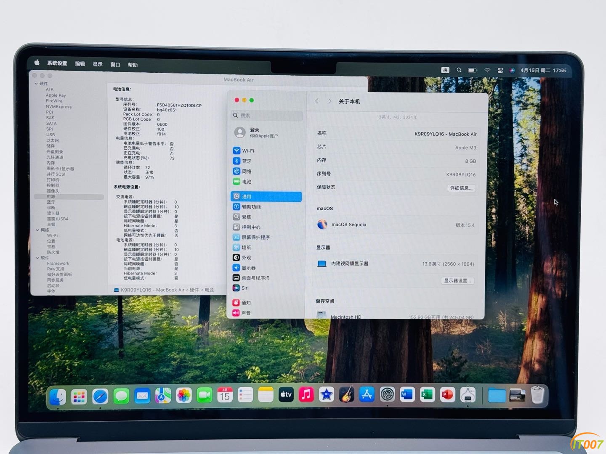This screenshot has width=606, height=454.
Task: Launch Microsoft Word from the Dock
Action: 407,394
